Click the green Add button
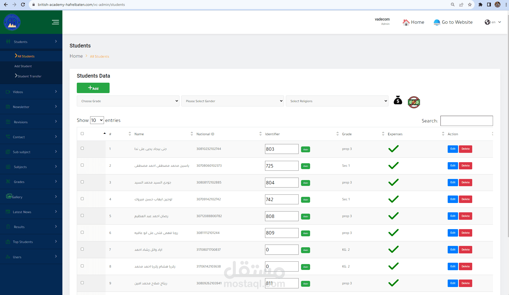 (93, 88)
